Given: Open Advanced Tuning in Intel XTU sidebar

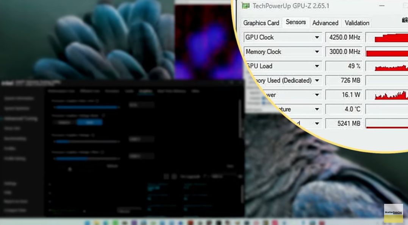Looking at the screenshot, I should coord(21,118).
